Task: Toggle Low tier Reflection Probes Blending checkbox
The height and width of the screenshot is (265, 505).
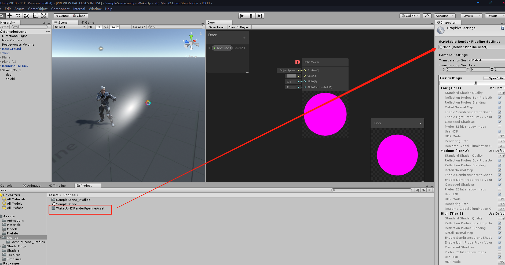Action: [500, 102]
